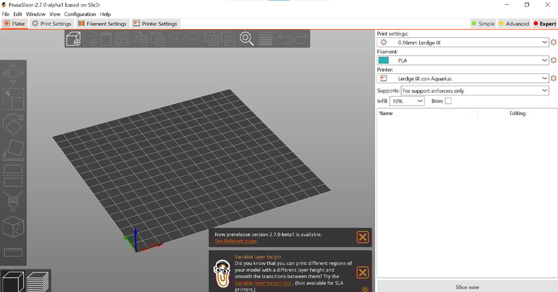Viewport: 558px width, 292px height.
Task: Toggle the Brim checkbox
Action: (x=448, y=101)
